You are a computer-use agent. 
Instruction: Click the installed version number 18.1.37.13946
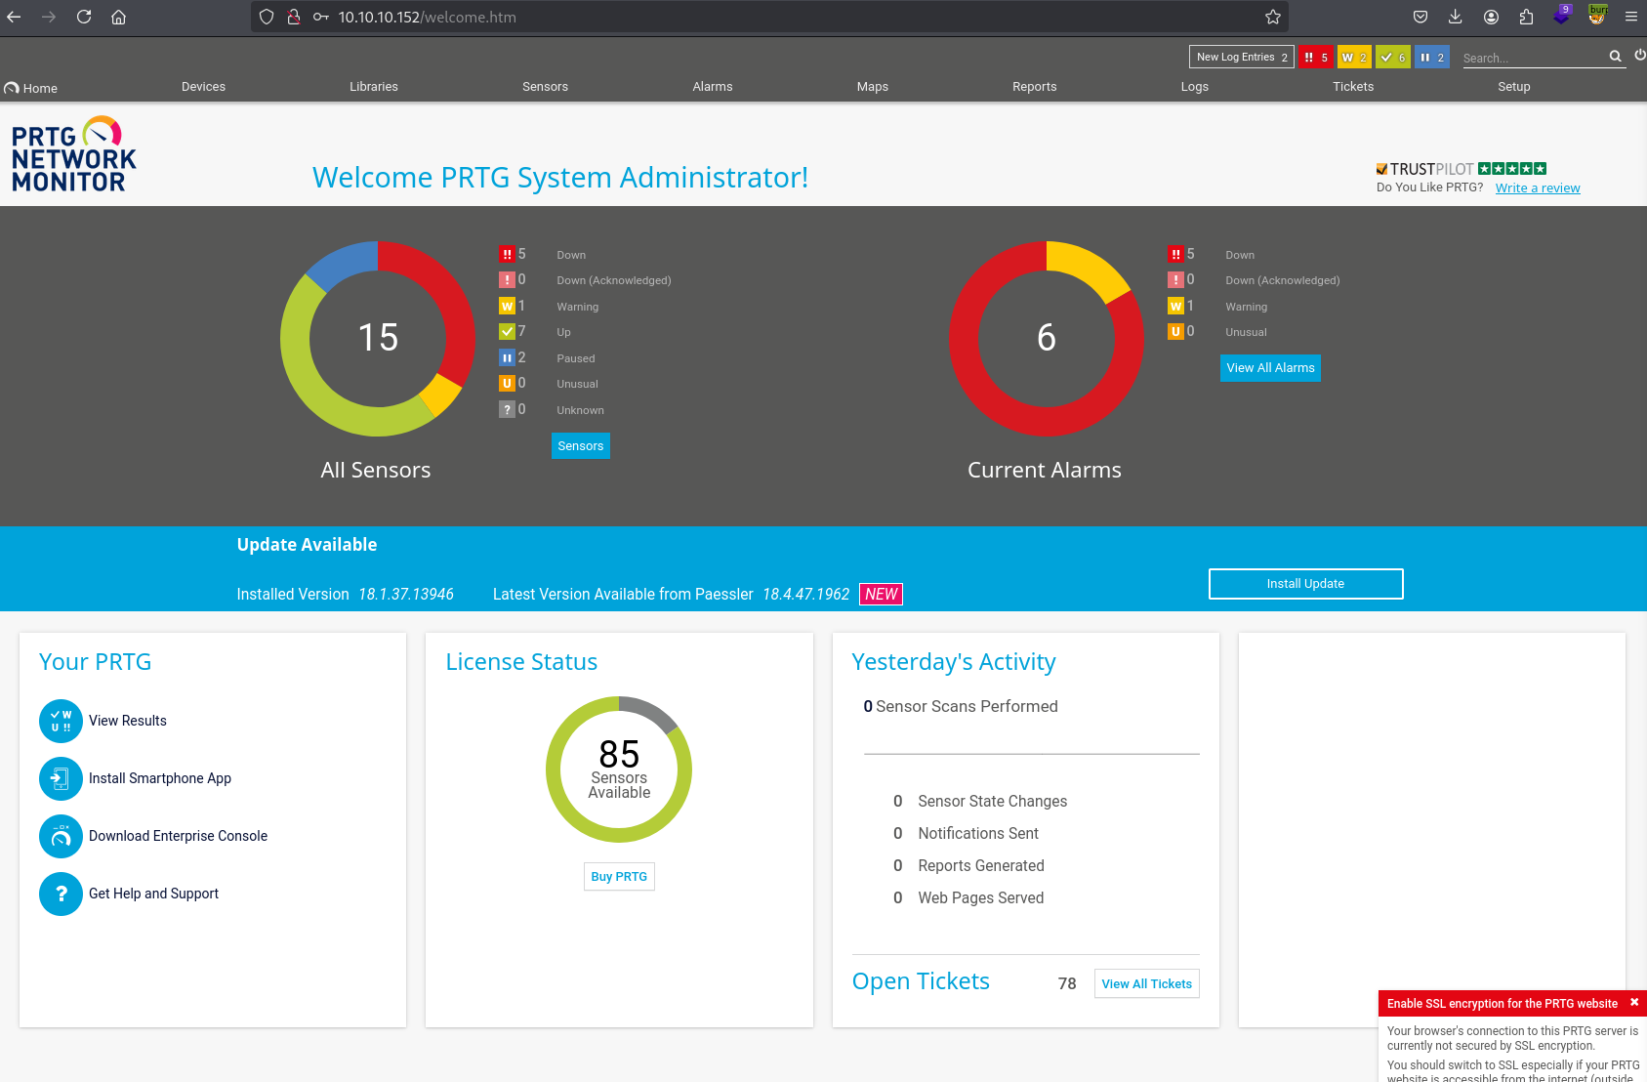406,594
